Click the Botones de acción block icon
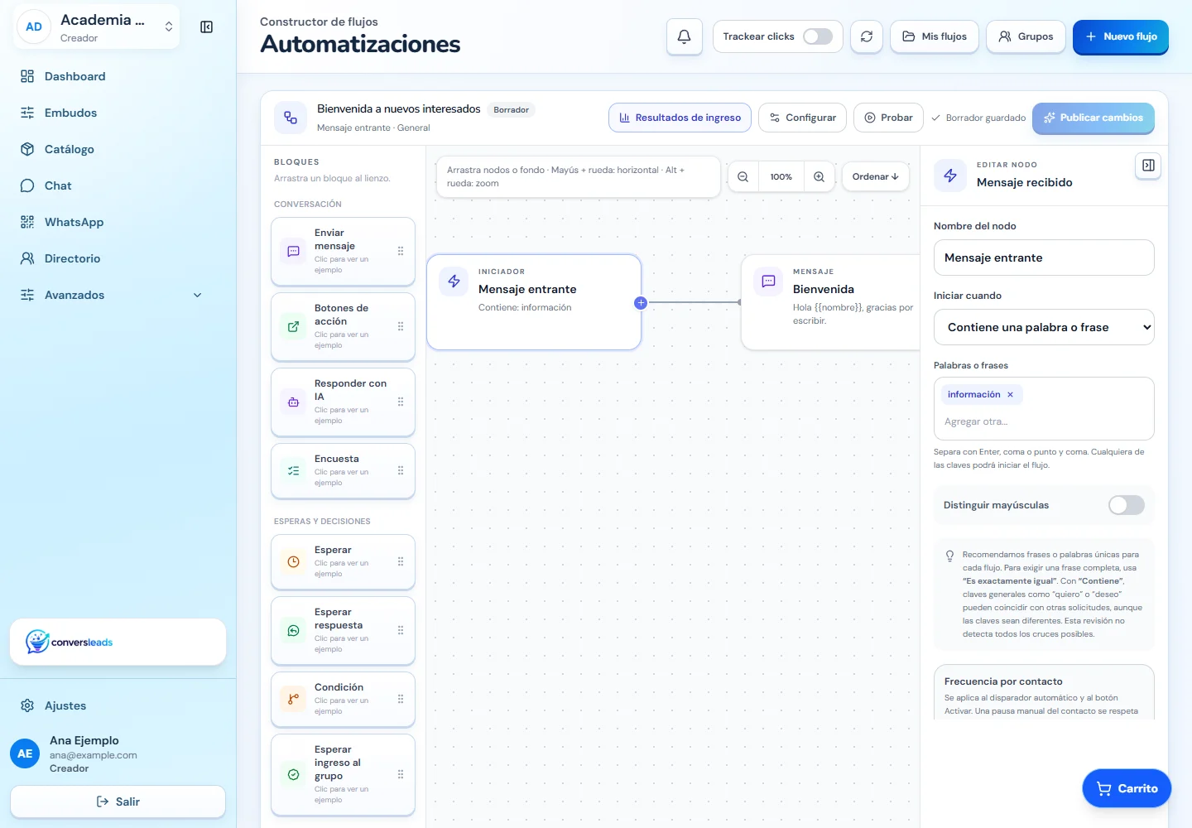Viewport: 1192px width, 828px height. pos(293,326)
